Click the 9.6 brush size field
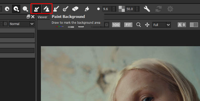This screenshot has width=200, height=101. click(107, 9)
